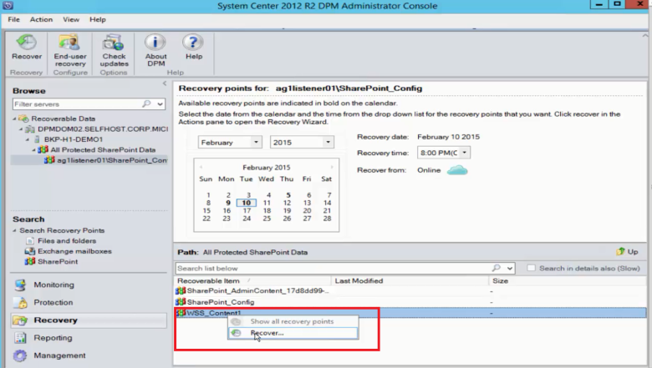Click the Recovery folder icon
The width and height of the screenshot is (652, 368).
tap(20, 320)
